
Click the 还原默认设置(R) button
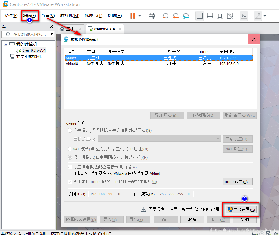(x=81, y=220)
